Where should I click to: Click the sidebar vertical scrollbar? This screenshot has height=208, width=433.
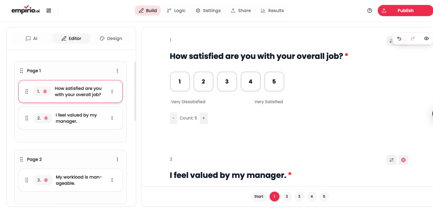[135, 91]
